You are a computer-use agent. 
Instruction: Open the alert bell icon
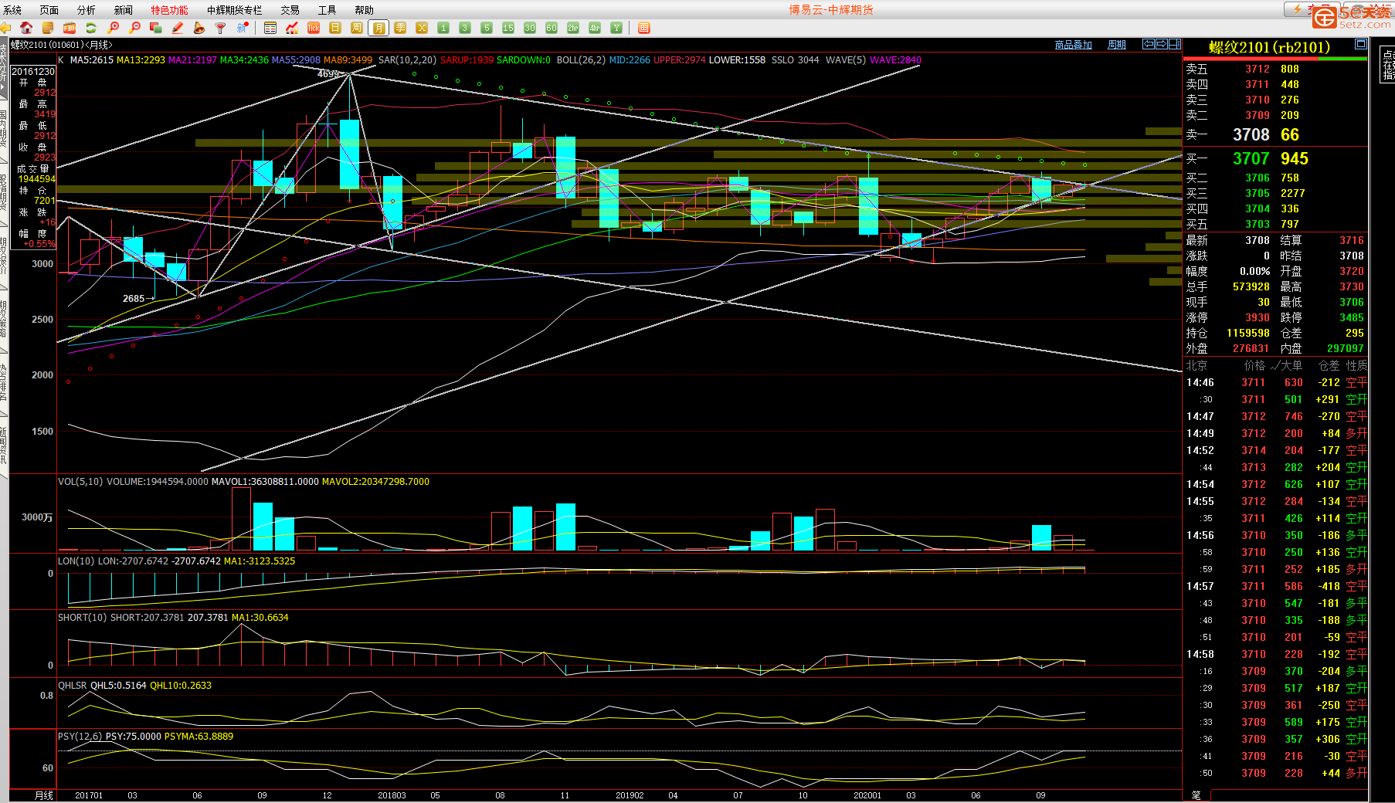pyautogui.click(x=199, y=28)
